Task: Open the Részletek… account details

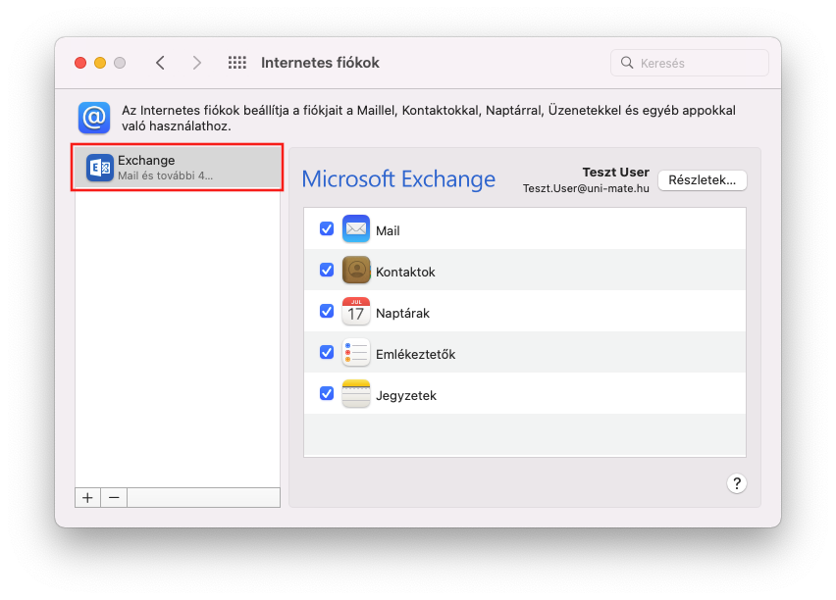Action: pos(703,180)
